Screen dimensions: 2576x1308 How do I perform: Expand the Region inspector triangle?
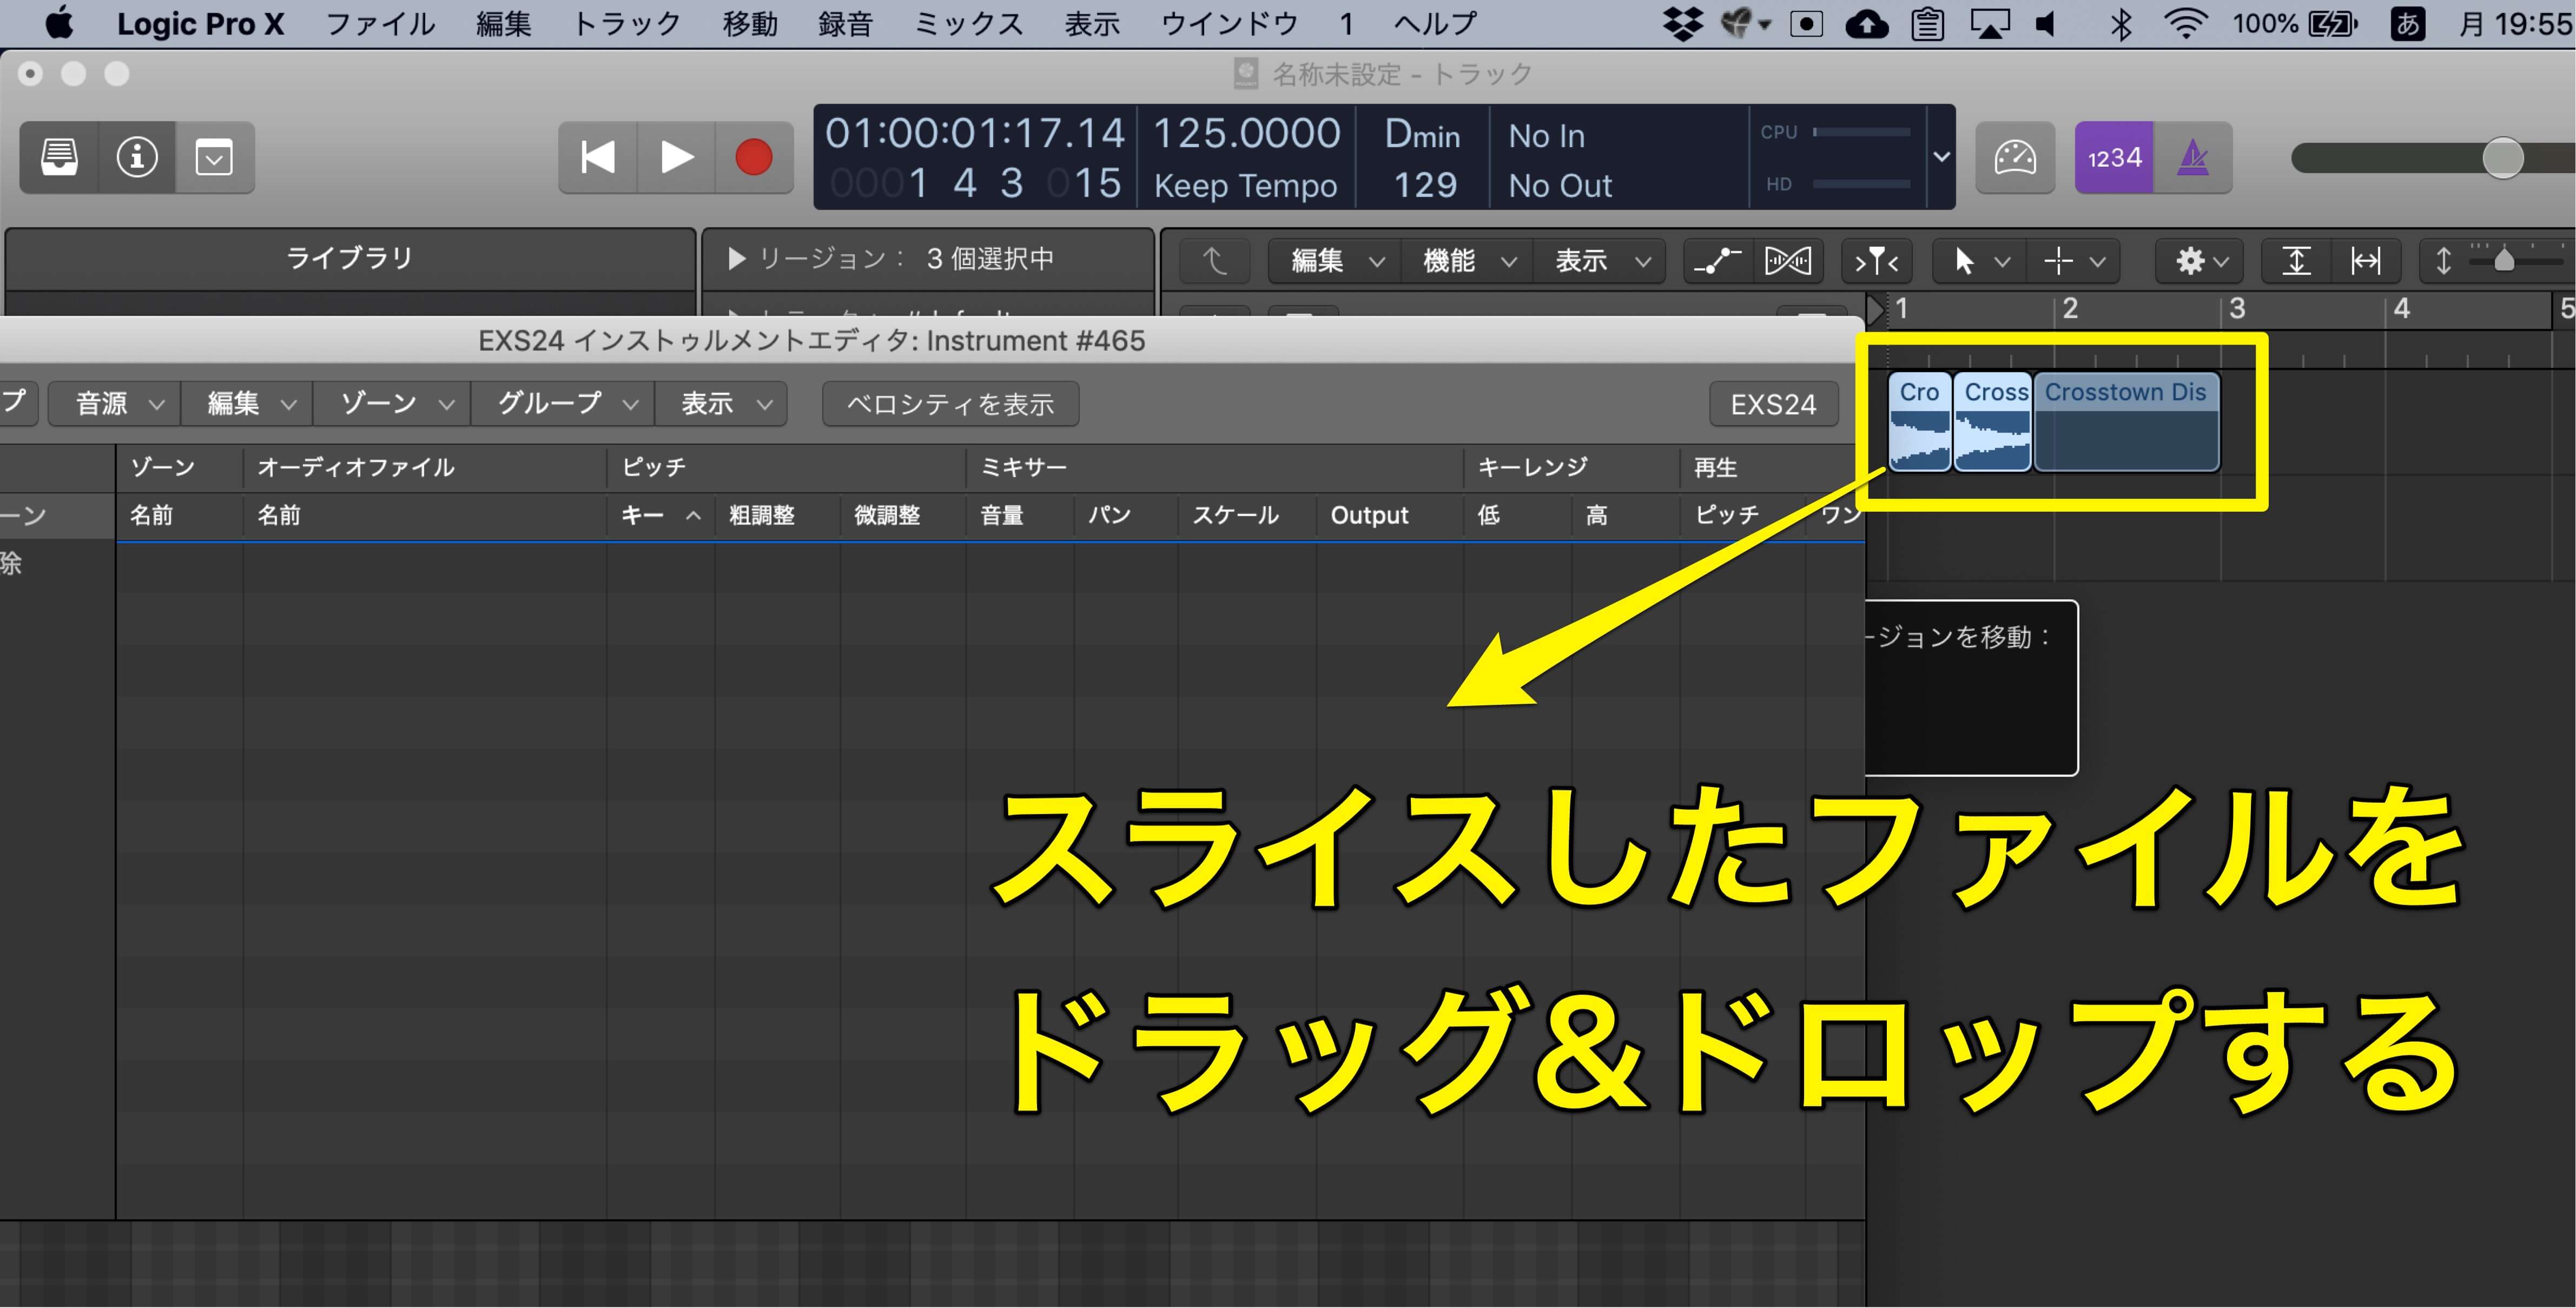737,259
